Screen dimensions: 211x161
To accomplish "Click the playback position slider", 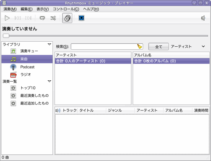I will click(106, 36).
